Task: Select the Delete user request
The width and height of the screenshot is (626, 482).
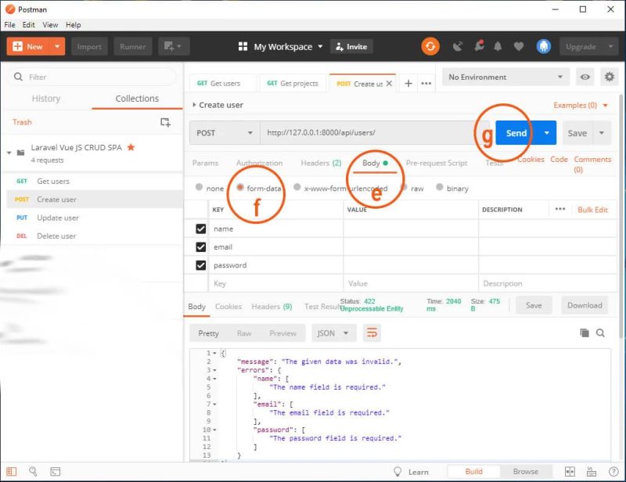Action: click(95, 236)
